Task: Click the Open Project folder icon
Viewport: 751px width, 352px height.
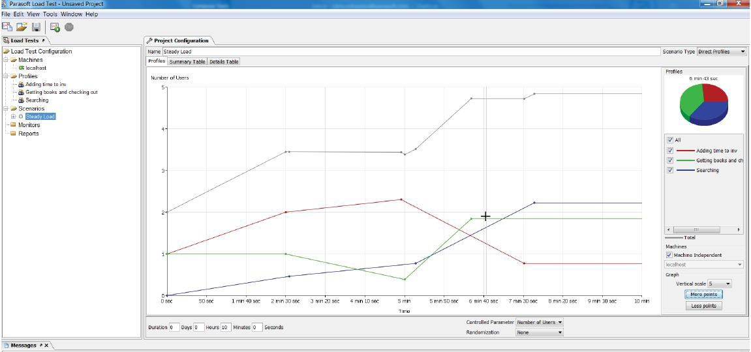Action: (21, 27)
